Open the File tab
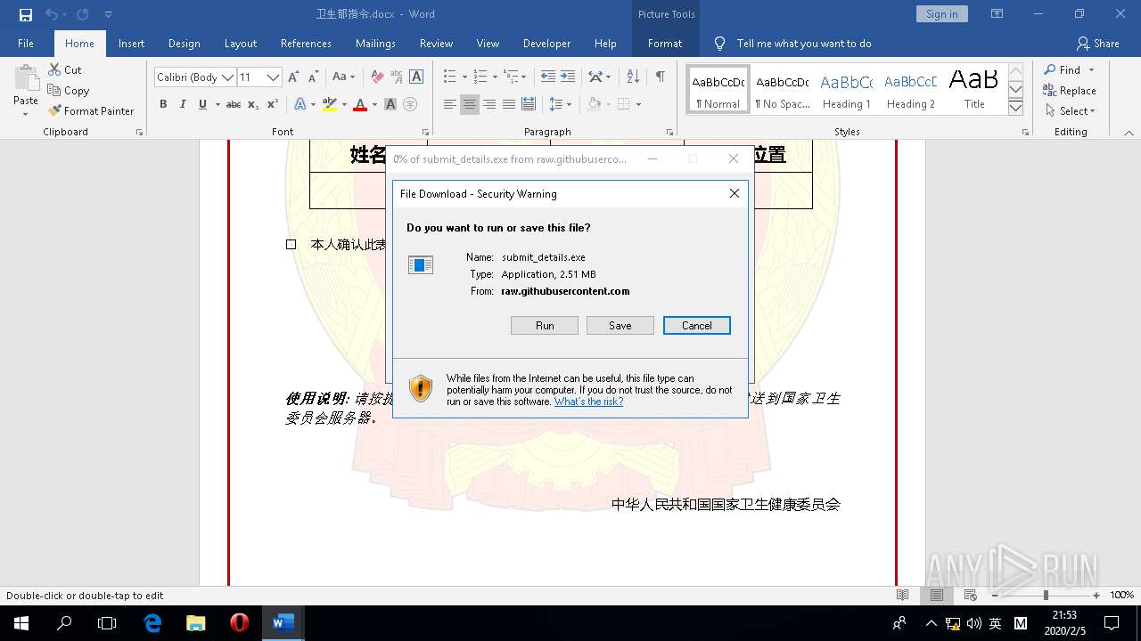1141x641 pixels. (26, 43)
